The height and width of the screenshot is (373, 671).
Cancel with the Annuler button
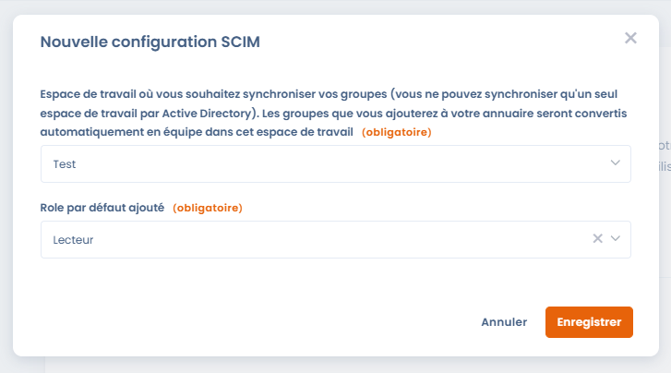504,322
